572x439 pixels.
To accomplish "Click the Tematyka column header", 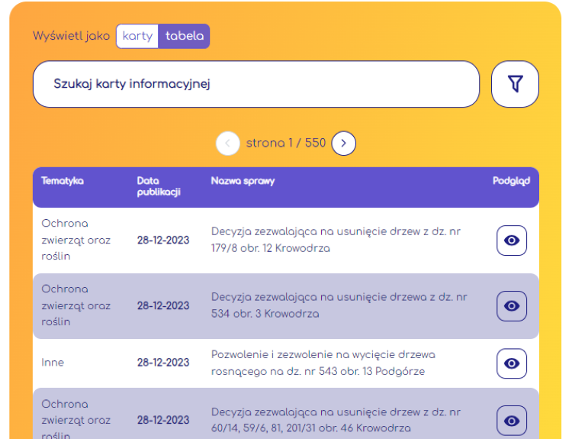I will (x=63, y=181).
